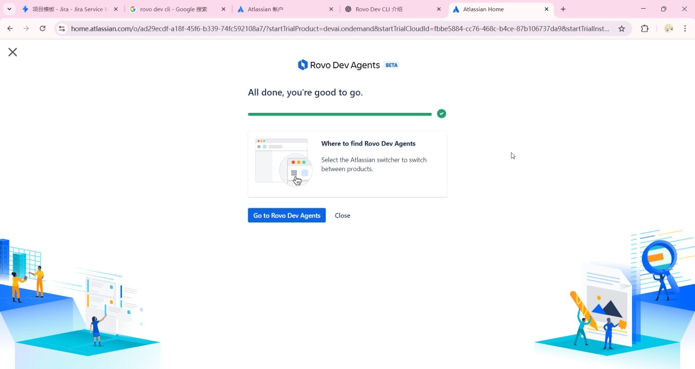This screenshot has height=369, width=695.
Task: Click the Atlassian switcher illustration thumbnail
Action: pos(284,162)
